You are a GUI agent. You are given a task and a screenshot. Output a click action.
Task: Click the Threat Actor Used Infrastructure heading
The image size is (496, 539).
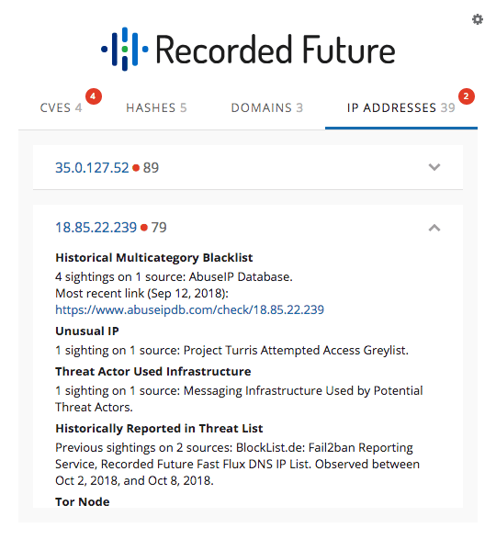[x=153, y=371]
